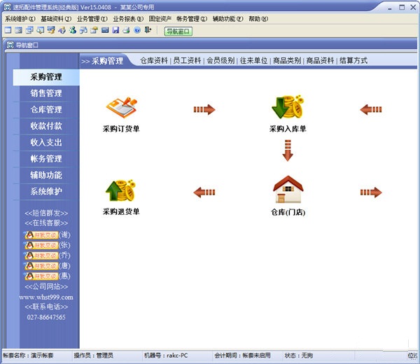Open www.whst999.com website link

point(46,297)
